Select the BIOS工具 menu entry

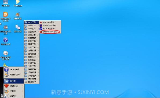[32, 22]
